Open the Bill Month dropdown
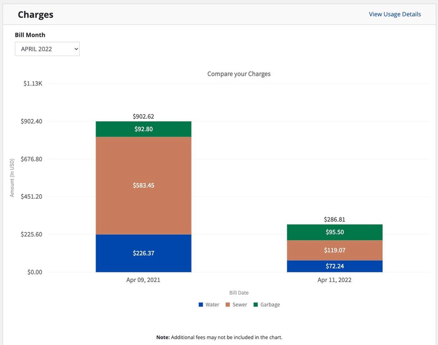Viewport: 438px width, 345px height. coord(47,49)
